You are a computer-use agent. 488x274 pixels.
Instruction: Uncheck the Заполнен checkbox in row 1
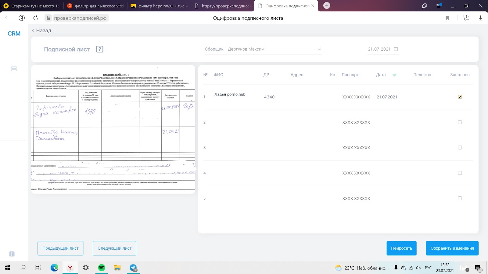point(460,97)
